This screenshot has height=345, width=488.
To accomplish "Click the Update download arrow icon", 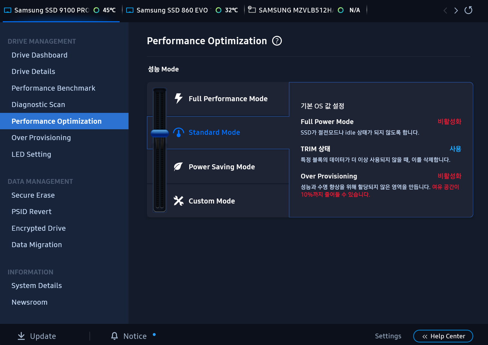I will pyautogui.click(x=21, y=336).
